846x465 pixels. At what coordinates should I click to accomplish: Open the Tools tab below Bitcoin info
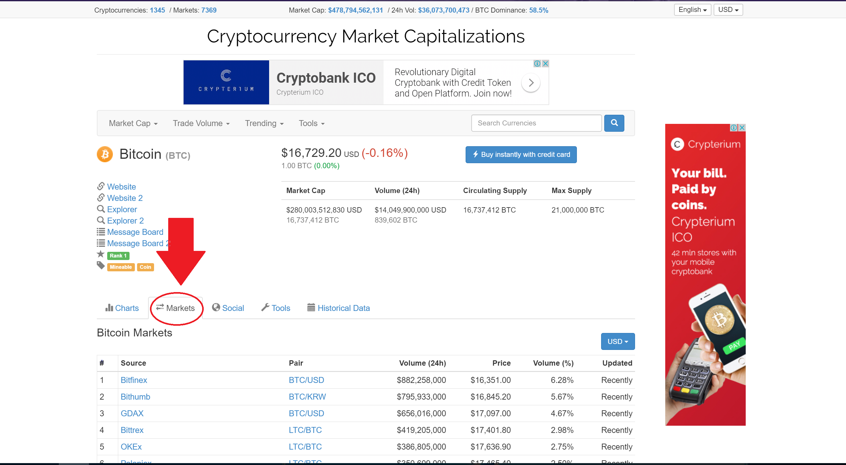[x=276, y=308]
